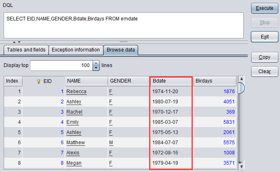Select the Matthew name cell
Screen dimensions: 280x172
pyautogui.click(x=76, y=143)
